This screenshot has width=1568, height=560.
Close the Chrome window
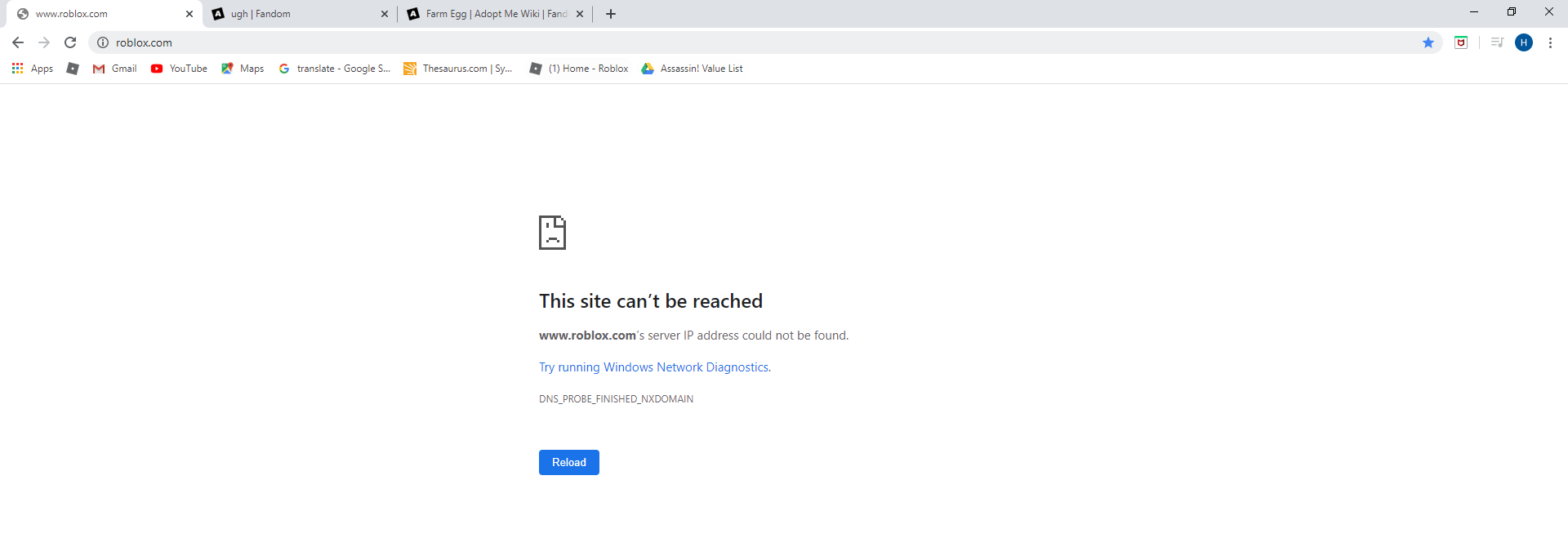1549,11
